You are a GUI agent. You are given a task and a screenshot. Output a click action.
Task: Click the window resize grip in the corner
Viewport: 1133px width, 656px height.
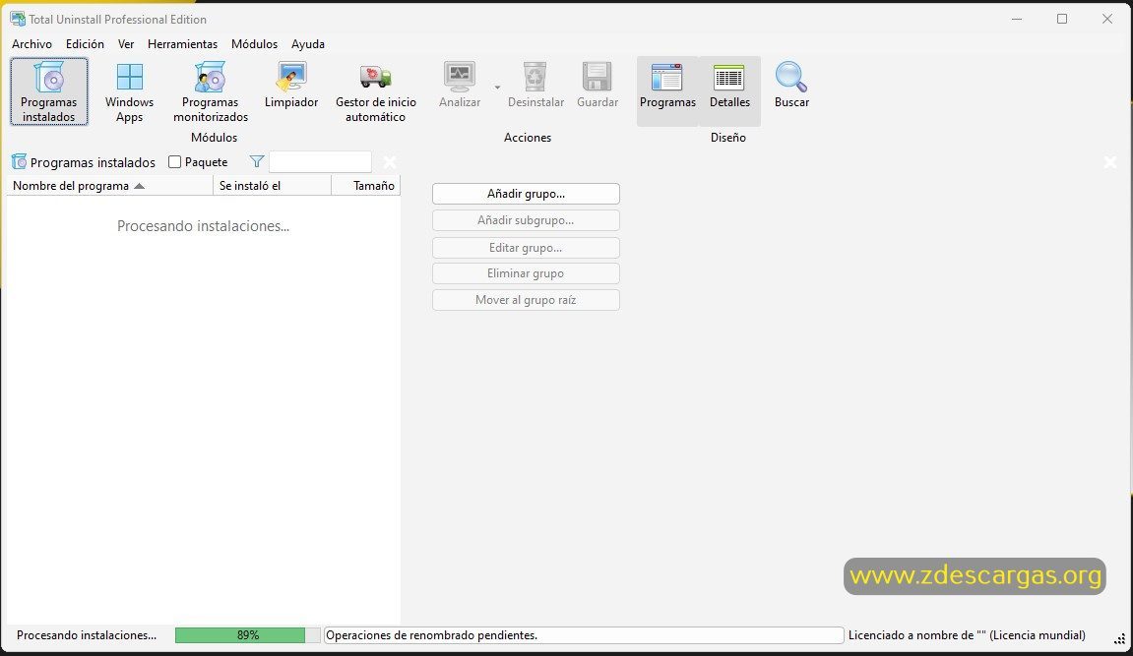coord(1119,639)
